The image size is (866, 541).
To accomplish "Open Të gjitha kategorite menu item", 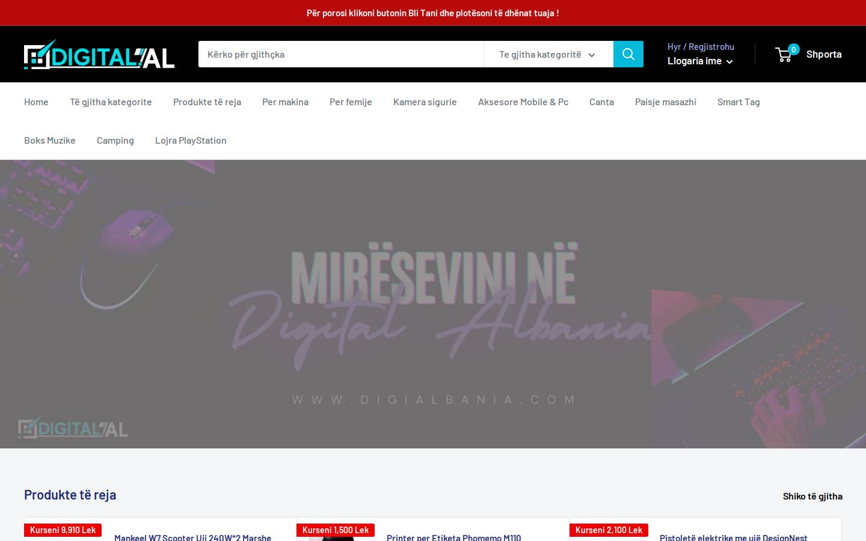I will click(x=111, y=102).
